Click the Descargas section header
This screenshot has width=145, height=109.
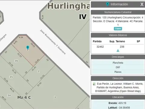point(118,57)
